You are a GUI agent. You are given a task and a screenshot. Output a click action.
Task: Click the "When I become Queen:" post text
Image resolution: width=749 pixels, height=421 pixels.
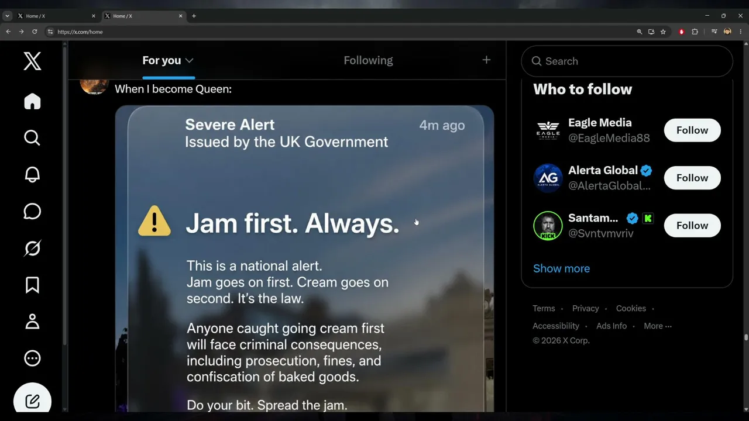(x=173, y=89)
